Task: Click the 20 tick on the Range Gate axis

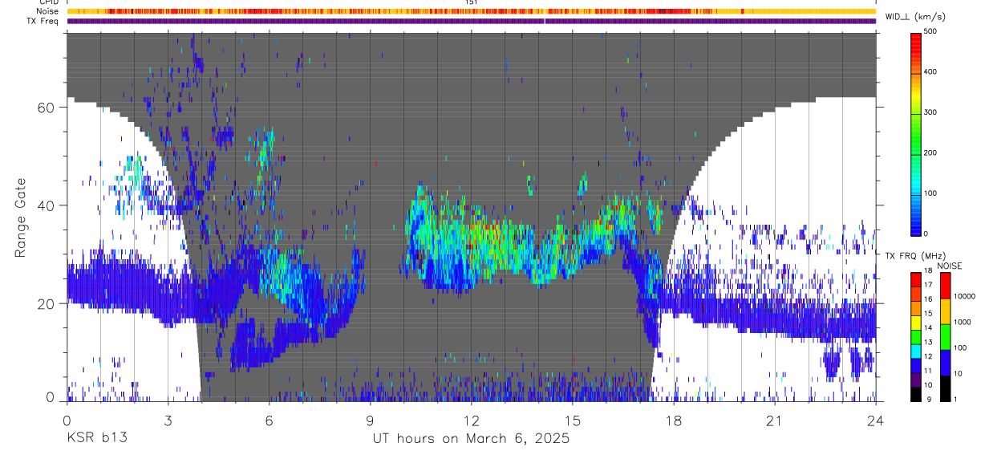Action: coord(47,304)
